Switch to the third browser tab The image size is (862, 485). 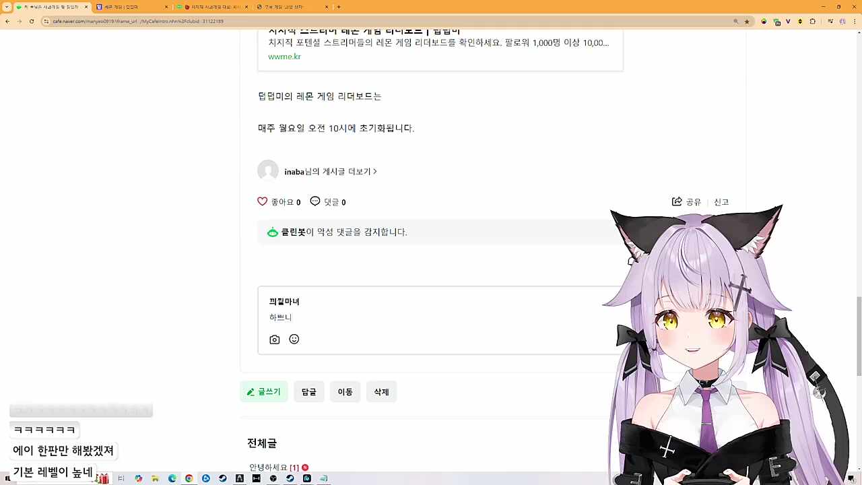[x=212, y=7]
